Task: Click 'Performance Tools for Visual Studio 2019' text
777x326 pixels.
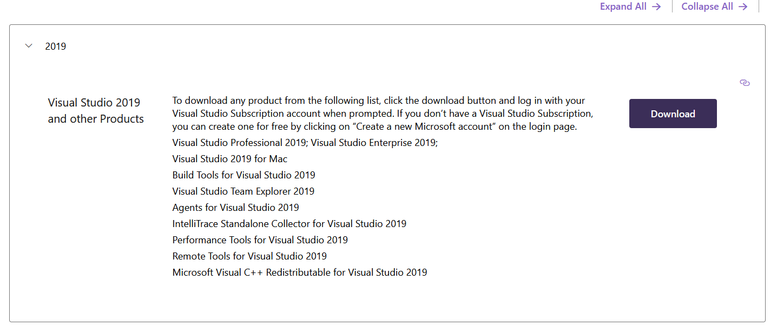Action: point(260,240)
